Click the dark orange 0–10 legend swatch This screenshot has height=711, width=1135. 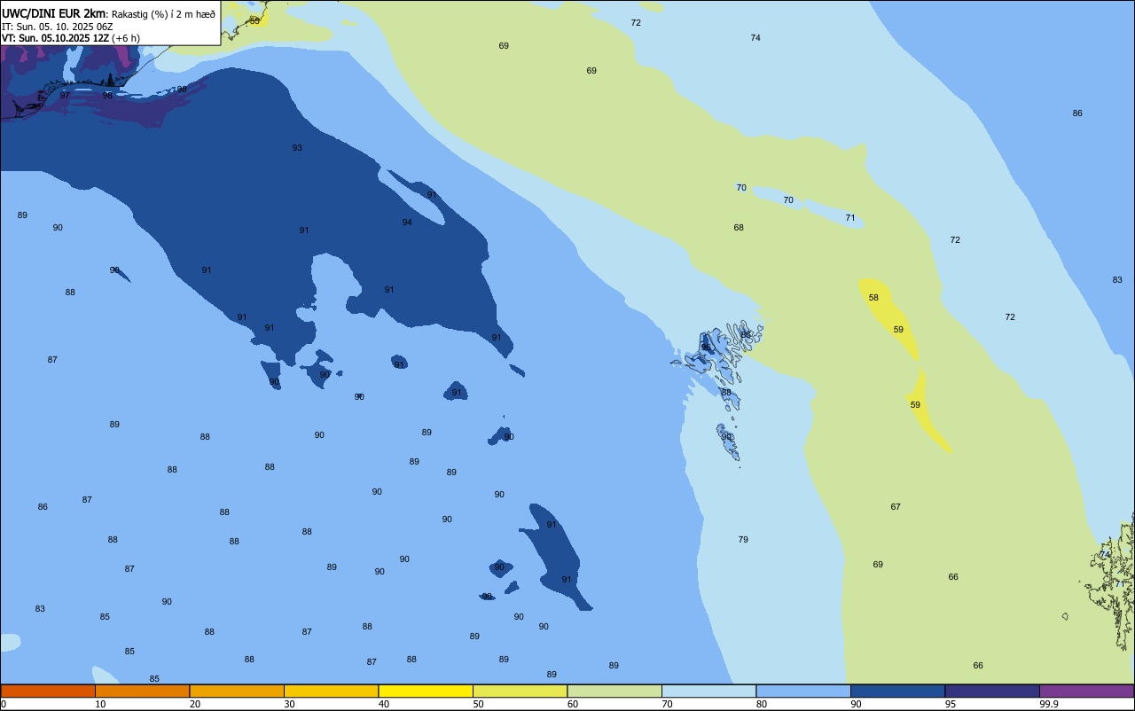[x=48, y=691]
